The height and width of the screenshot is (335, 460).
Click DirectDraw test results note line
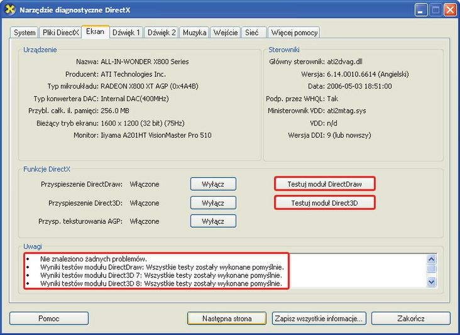162,267
